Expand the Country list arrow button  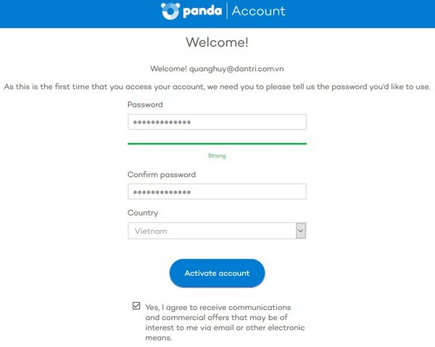[301, 231]
